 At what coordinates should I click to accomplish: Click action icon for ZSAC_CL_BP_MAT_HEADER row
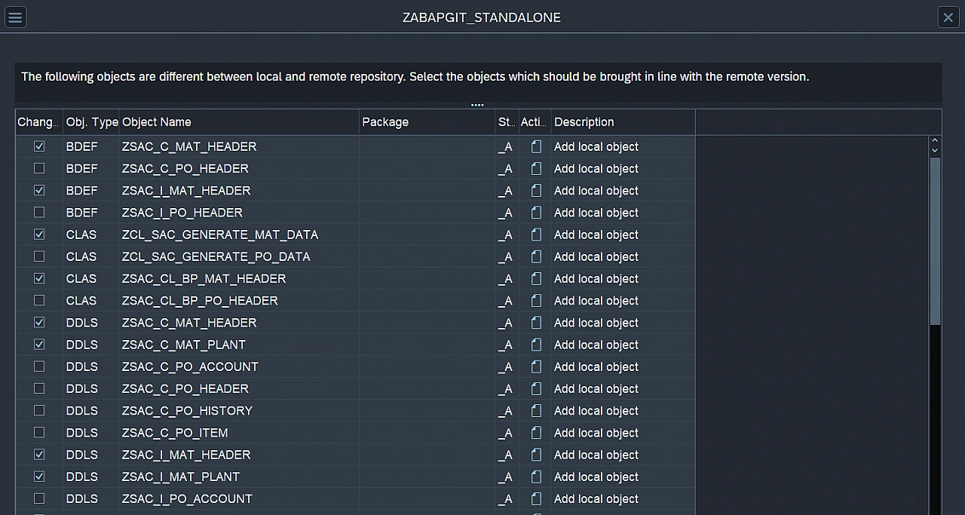(536, 278)
